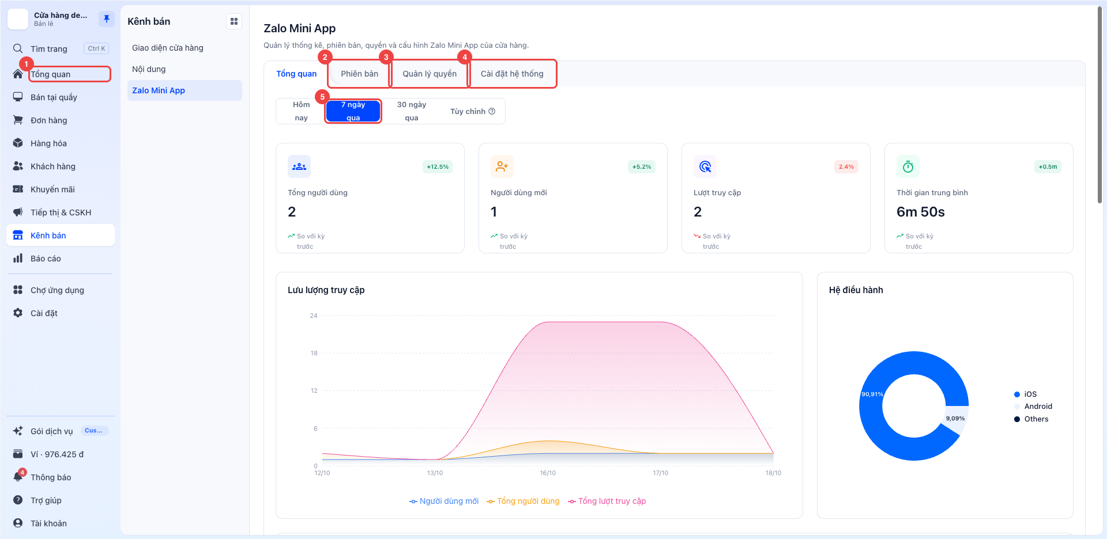Pin the sidebar with the pin icon
The image size is (1107, 539).
(x=107, y=19)
